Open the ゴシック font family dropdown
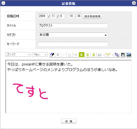 [x=18, y=54]
